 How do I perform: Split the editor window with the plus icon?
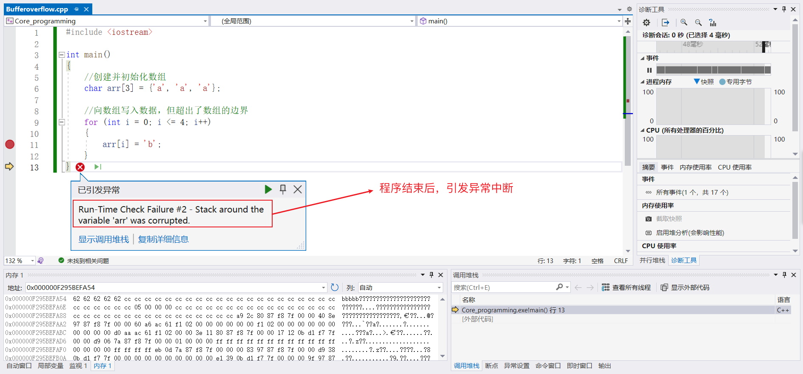(x=628, y=21)
